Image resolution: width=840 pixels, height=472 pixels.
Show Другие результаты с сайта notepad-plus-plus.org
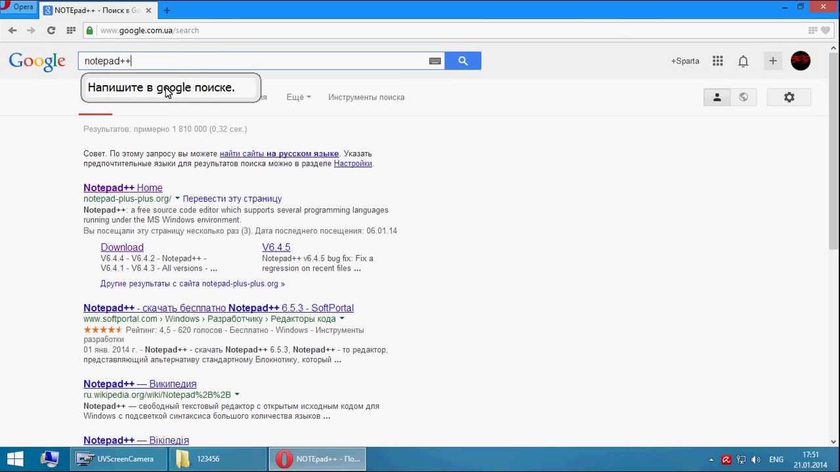pos(192,284)
